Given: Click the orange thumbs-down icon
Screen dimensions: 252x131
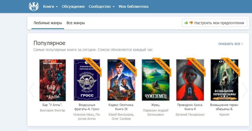Looking at the screenshot, I should point(191,23).
